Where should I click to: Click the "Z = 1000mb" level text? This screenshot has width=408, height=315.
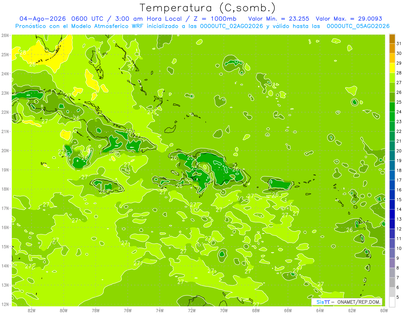pyautogui.click(x=214, y=19)
